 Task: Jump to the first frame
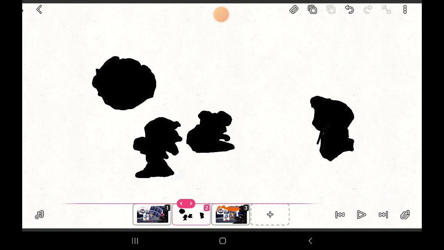pyautogui.click(x=340, y=215)
